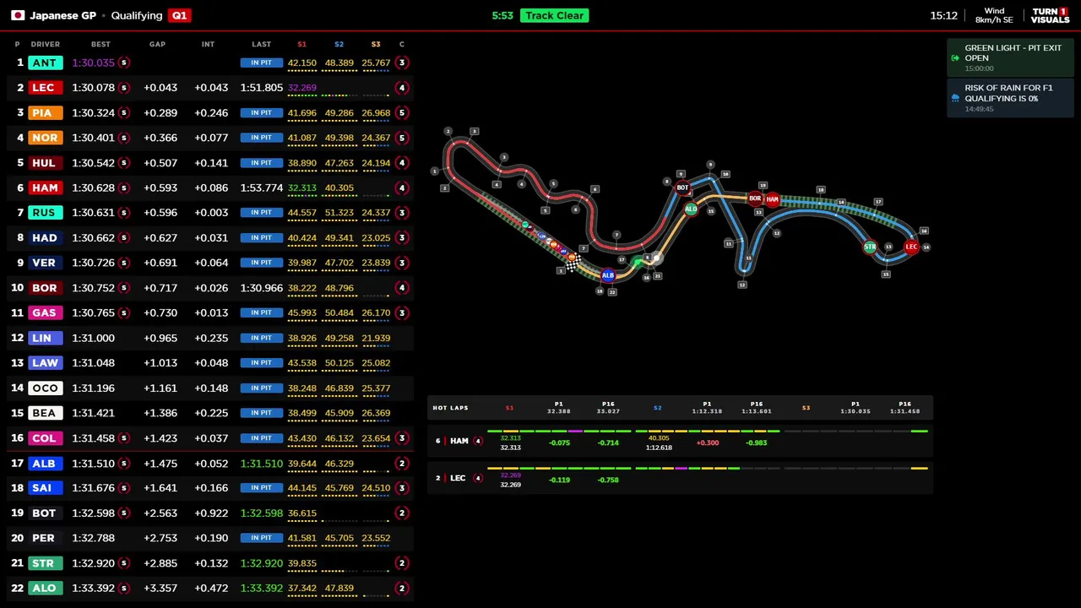The height and width of the screenshot is (608, 1081).
Task: Click the lap count circle in PIA's row
Action: point(402,112)
